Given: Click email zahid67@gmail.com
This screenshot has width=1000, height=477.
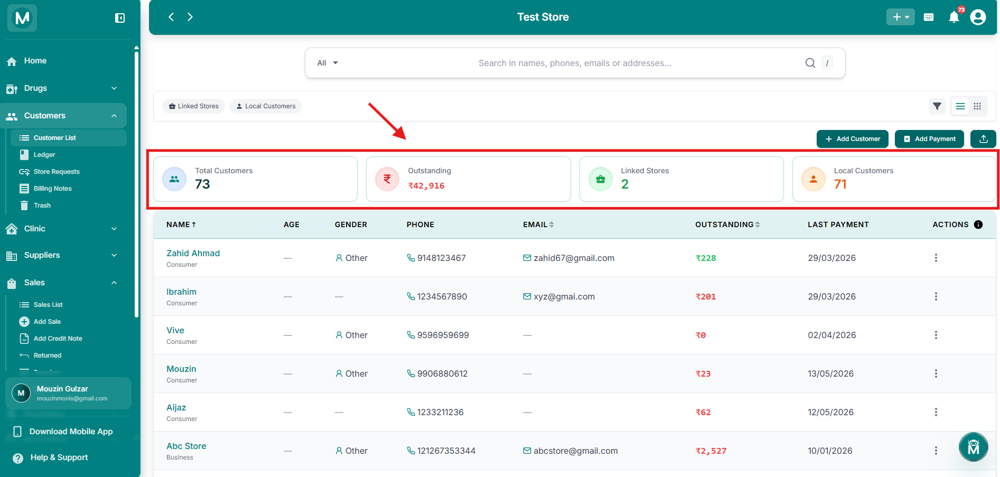Looking at the screenshot, I should click(x=569, y=258).
